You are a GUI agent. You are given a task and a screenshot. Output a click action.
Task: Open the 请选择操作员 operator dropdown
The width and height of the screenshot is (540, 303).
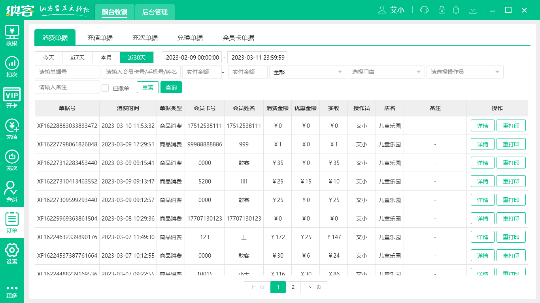pyautogui.click(x=464, y=72)
